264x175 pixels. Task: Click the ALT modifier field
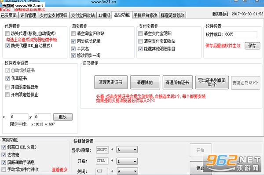click(x=102, y=171)
